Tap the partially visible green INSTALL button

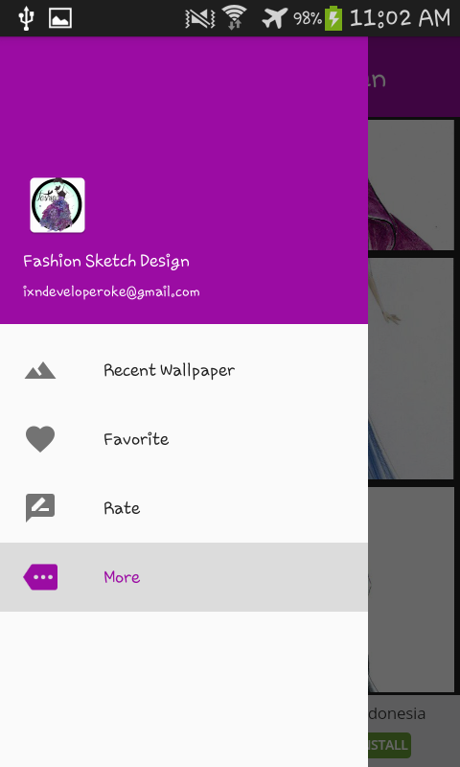[x=389, y=745]
